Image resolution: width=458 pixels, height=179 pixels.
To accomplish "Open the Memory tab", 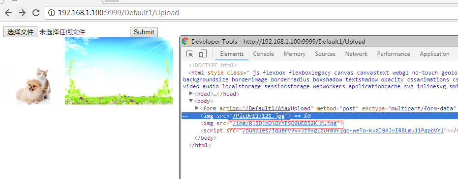I will click(x=294, y=54).
